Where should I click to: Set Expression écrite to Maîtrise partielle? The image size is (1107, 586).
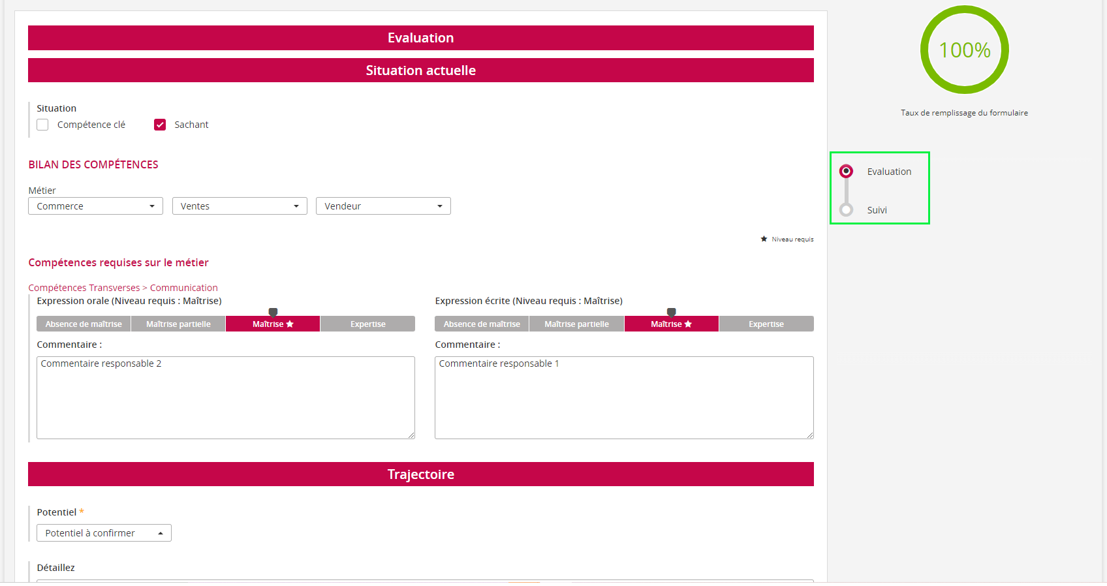(576, 324)
